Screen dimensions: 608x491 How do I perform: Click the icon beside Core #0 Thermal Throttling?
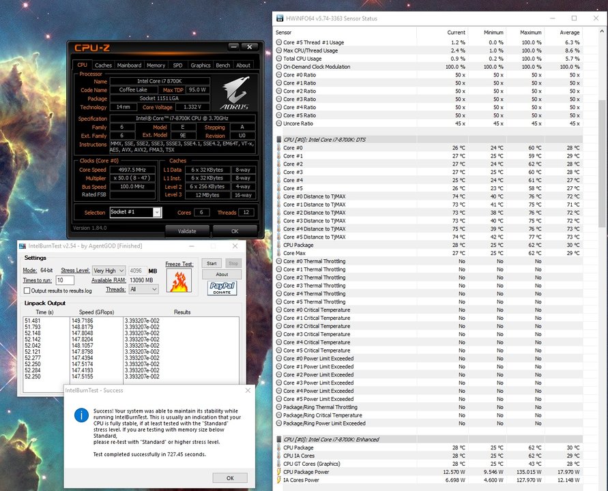279,261
